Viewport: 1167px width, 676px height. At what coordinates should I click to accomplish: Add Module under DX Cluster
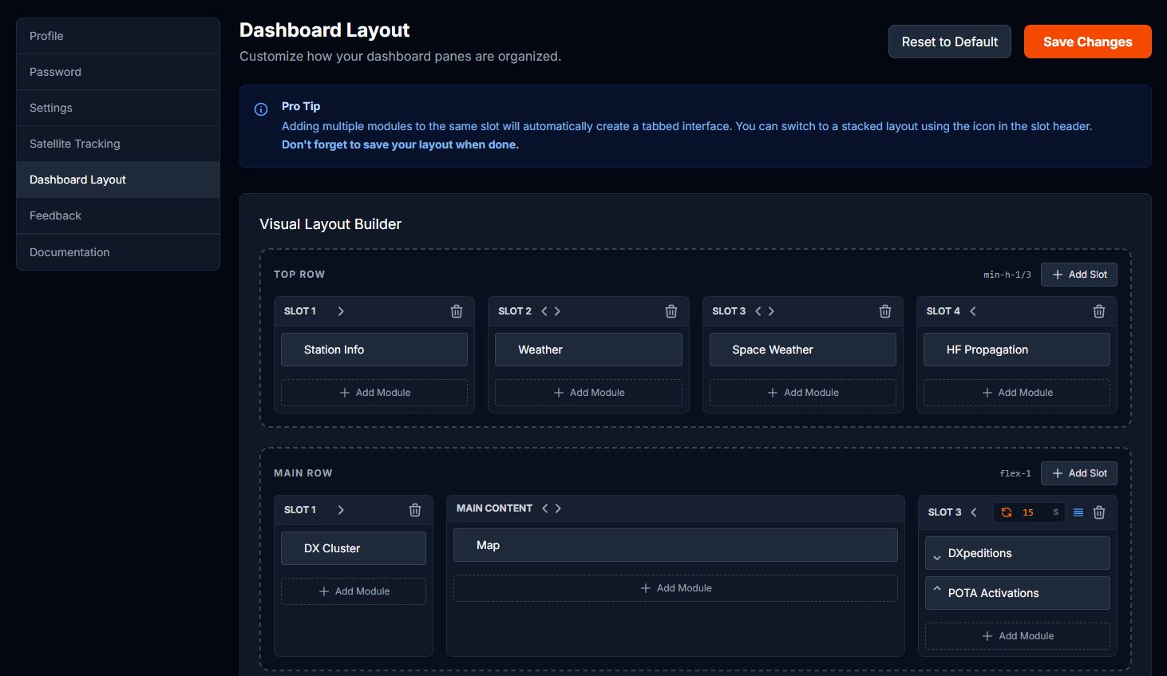coord(354,591)
